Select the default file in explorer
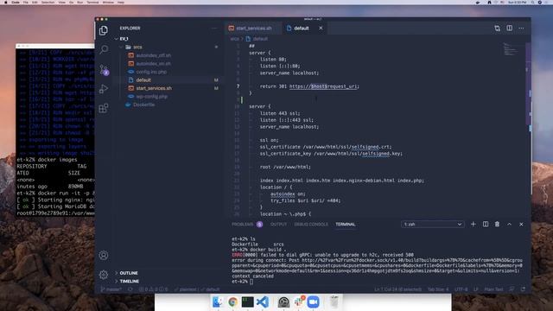This screenshot has height=311, width=553. tap(143, 80)
